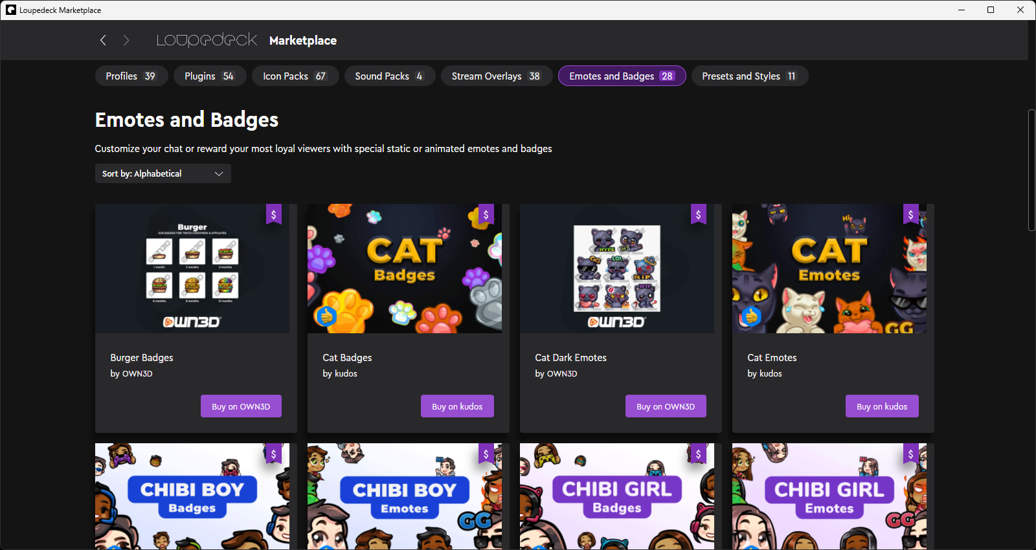Image resolution: width=1036 pixels, height=550 pixels.
Task: Switch to the Profiles tab
Action: pyautogui.click(x=131, y=76)
